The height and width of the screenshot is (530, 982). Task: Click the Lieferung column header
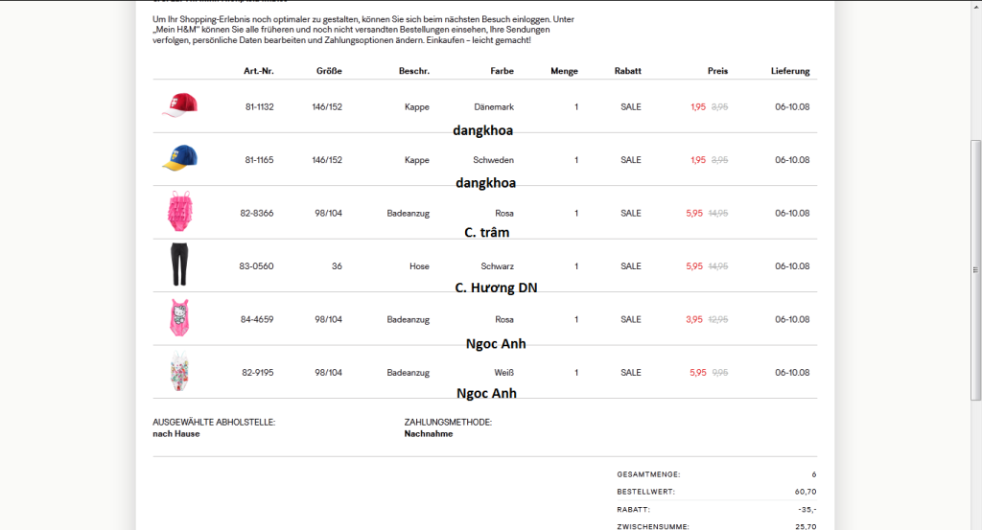[x=790, y=71]
